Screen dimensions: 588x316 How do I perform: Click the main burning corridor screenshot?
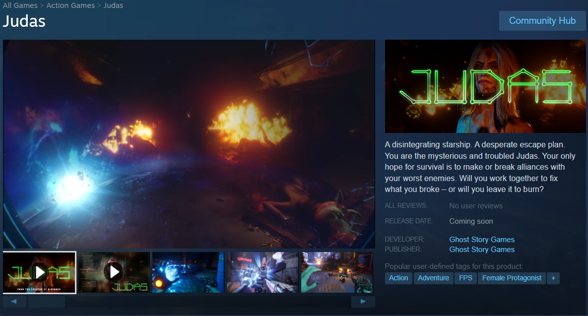189,144
